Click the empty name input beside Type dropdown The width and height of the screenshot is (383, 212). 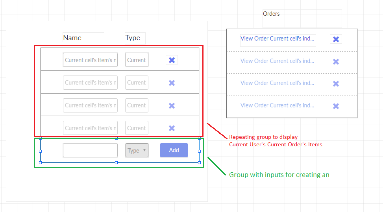click(x=90, y=150)
